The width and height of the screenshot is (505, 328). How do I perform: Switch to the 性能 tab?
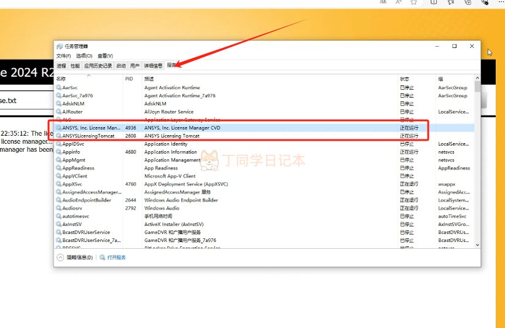click(75, 65)
